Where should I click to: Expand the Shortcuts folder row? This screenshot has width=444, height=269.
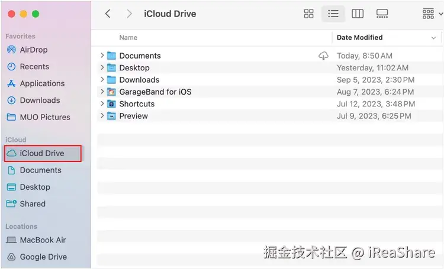click(102, 104)
